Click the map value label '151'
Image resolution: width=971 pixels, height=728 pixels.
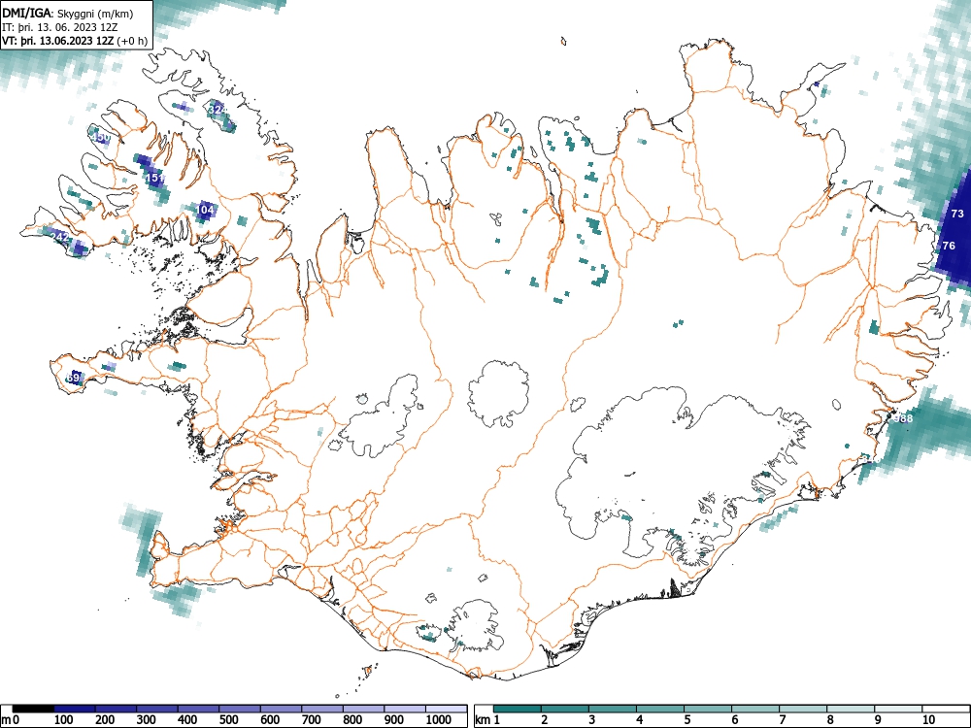[x=154, y=179]
